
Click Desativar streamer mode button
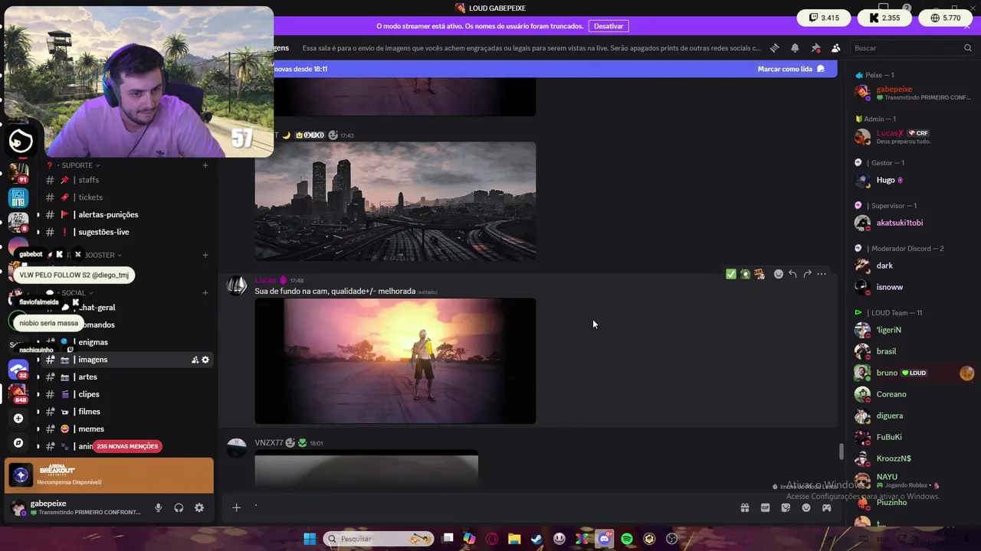tap(609, 26)
